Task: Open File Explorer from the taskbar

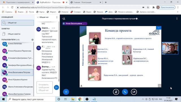Action: [73, 99]
